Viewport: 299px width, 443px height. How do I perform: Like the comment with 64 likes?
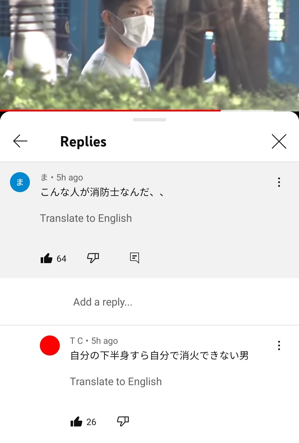click(x=46, y=258)
